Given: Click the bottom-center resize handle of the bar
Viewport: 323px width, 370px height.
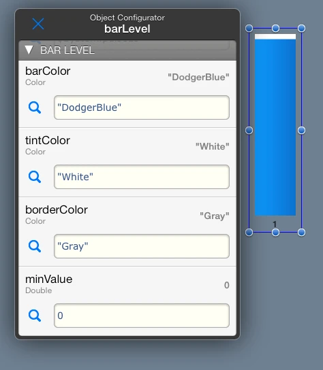Looking at the screenshot, I should (x=275, y=233).
